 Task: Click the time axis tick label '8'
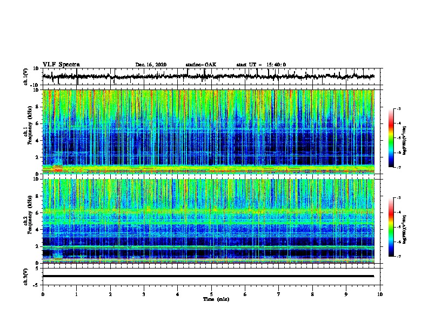point(312,294)
